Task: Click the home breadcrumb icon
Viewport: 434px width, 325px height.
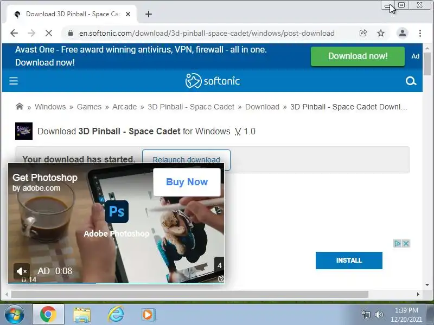Action: (20, 106)
